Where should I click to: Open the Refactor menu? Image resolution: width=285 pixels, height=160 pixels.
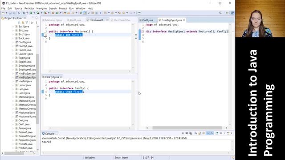pyautogui.click(x=29, y=8)
